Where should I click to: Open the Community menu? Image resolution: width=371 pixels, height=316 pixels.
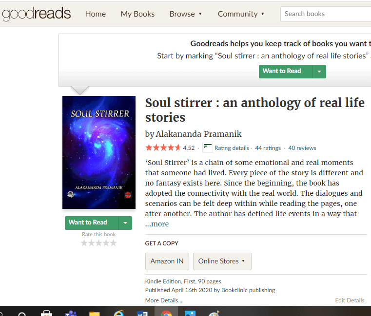pos(241,14)
